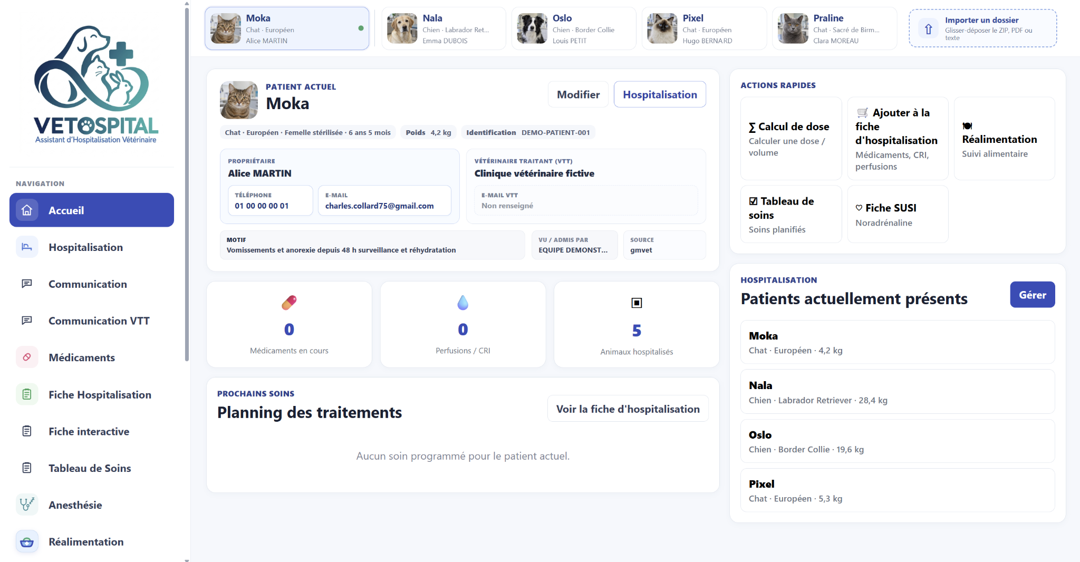Open the Fiche SUSI Noradrénaline card
Image resolution: width=1080 pixels, height=562 pixels.
[898, 214]
